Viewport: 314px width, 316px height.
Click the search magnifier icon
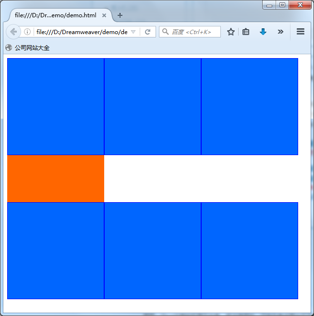click(165, 32)
